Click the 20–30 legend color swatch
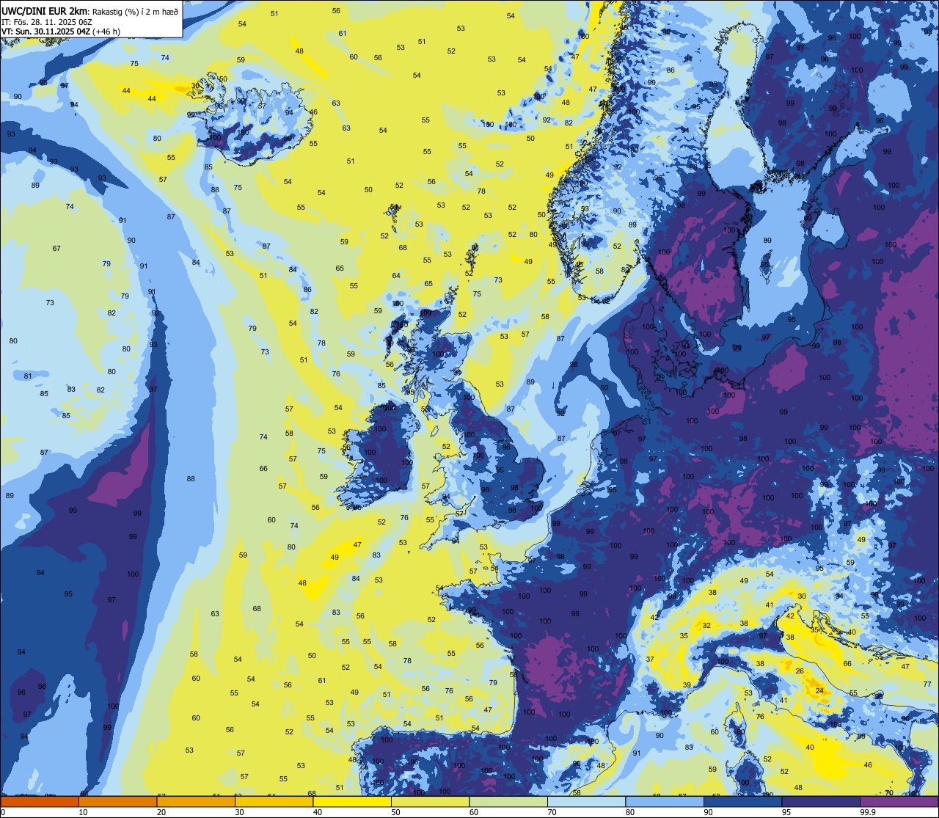This screenshot has width=939, height=818. coord(196,801)
